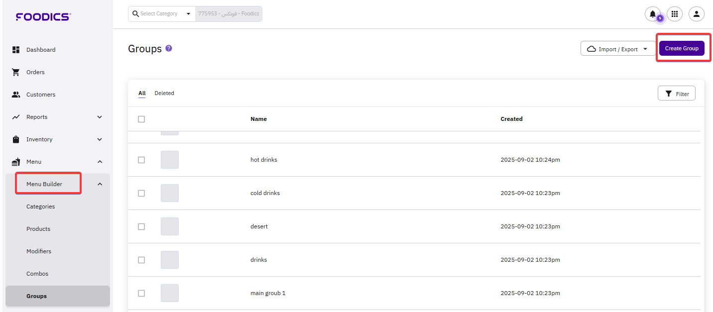Click the Customers people icon
Image resolution: width=713 pixels, height=312 pixels.
[16, 95]
